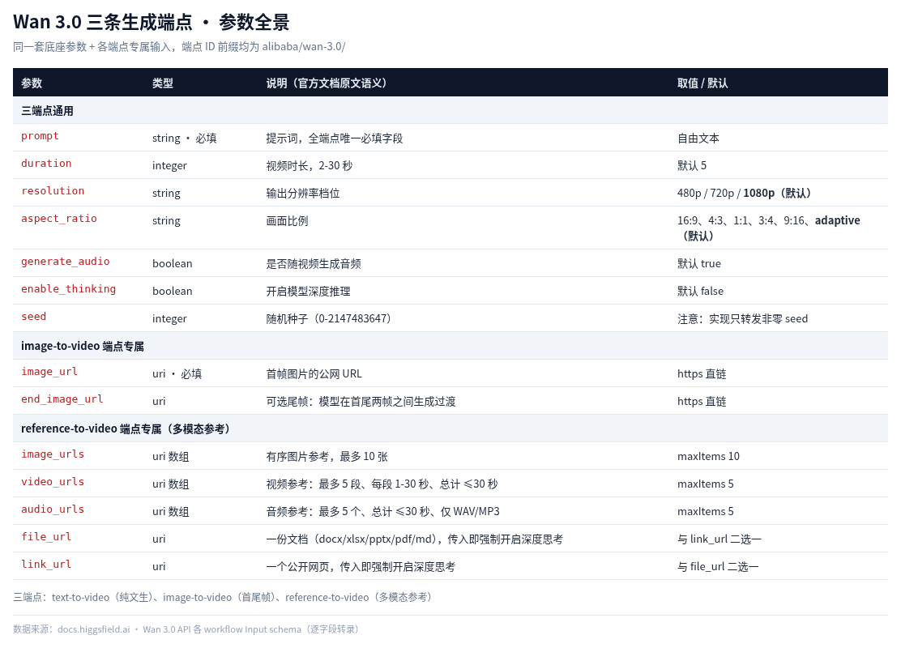Click the description '首帧图片的公网 URL'

tap(314, 374)
